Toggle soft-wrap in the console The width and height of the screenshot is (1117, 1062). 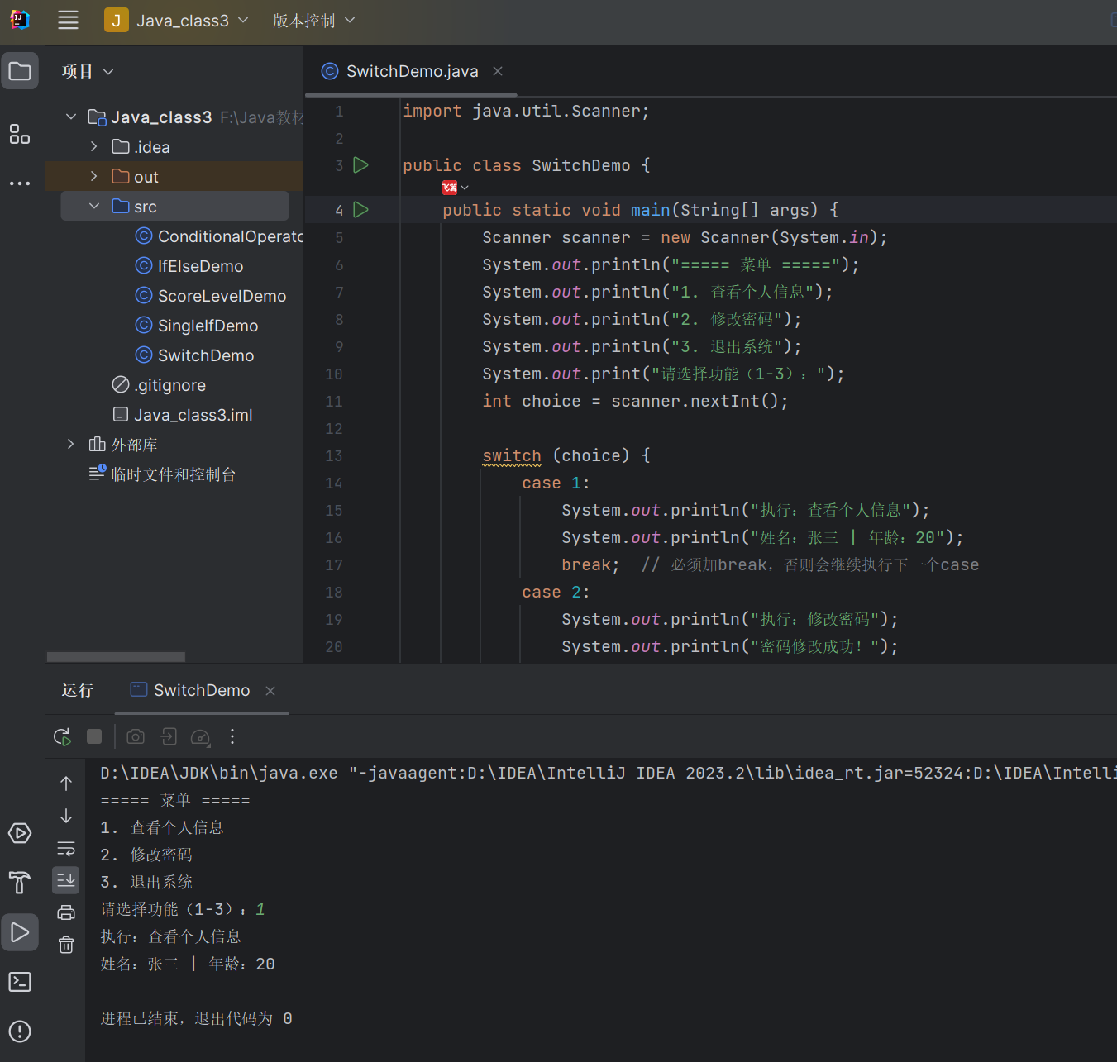(66, 849)
